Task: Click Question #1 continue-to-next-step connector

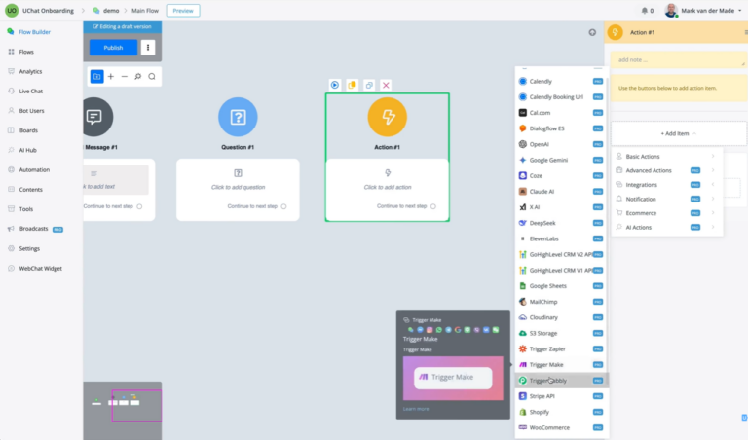Action: pos(283,206)
